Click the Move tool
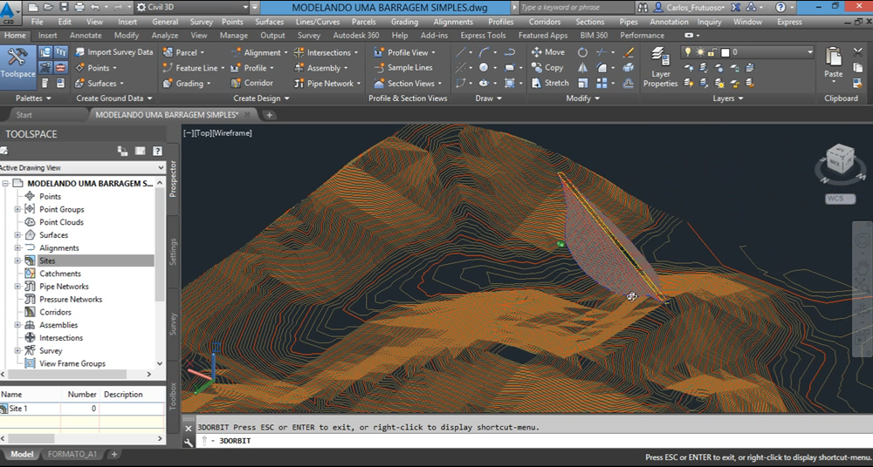873x467 pixels. coord(548,52)
